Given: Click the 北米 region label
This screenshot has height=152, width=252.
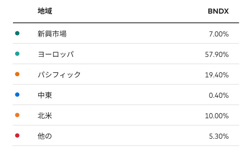Looking at the screenshot, I should coord(45,116).
